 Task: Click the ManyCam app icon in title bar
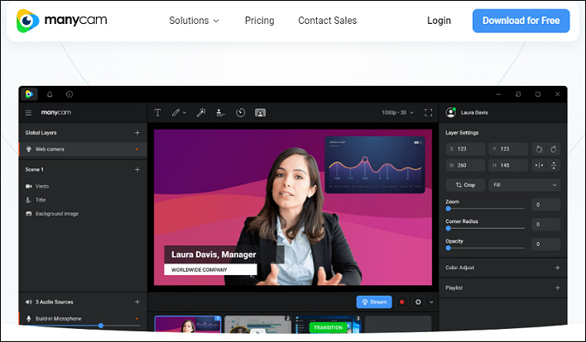(x=29, y=94)
